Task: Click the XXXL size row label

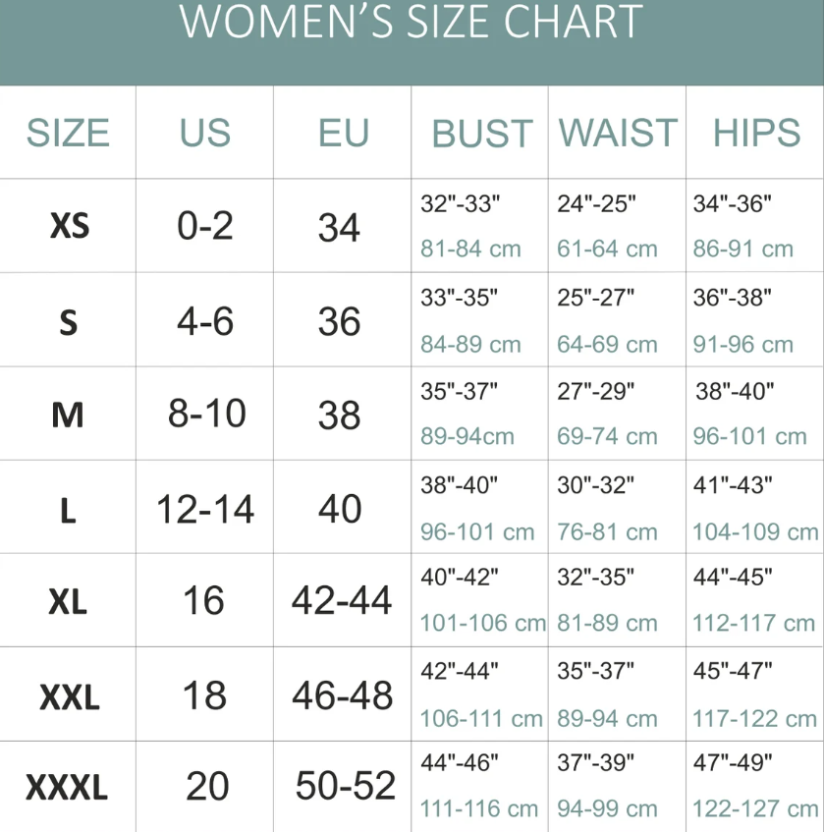Action: (x=67, y=788)
